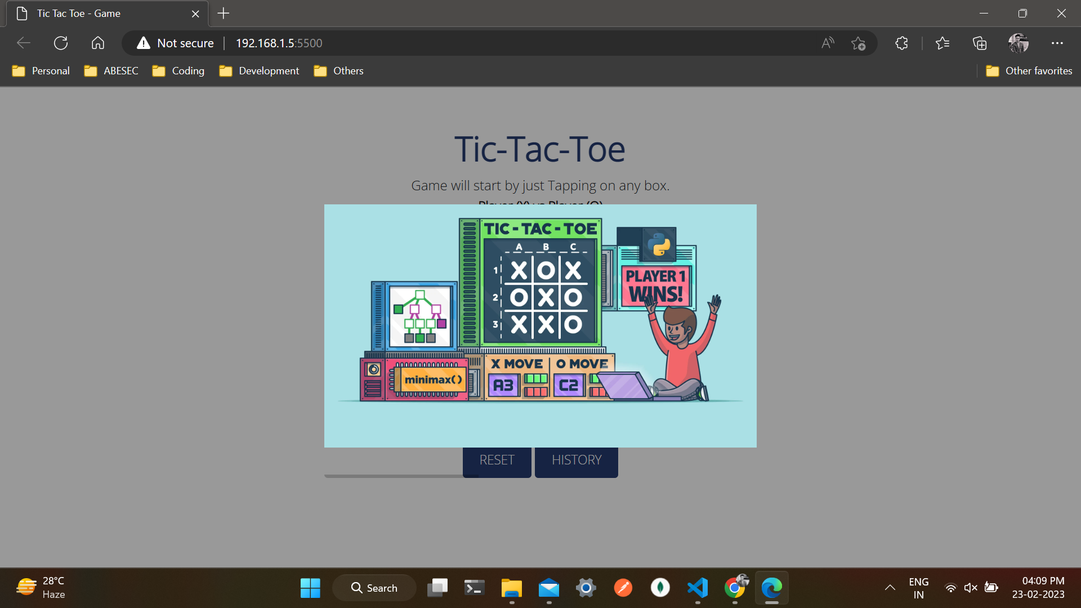The height and width of the screenshot is (608, 1081).
Task: Toggle the muted volume tray icon
Action: point(970,588)
